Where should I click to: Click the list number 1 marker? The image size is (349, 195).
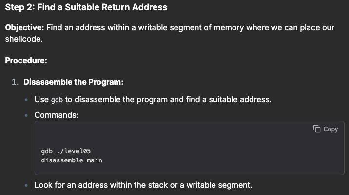pos(15,82)
